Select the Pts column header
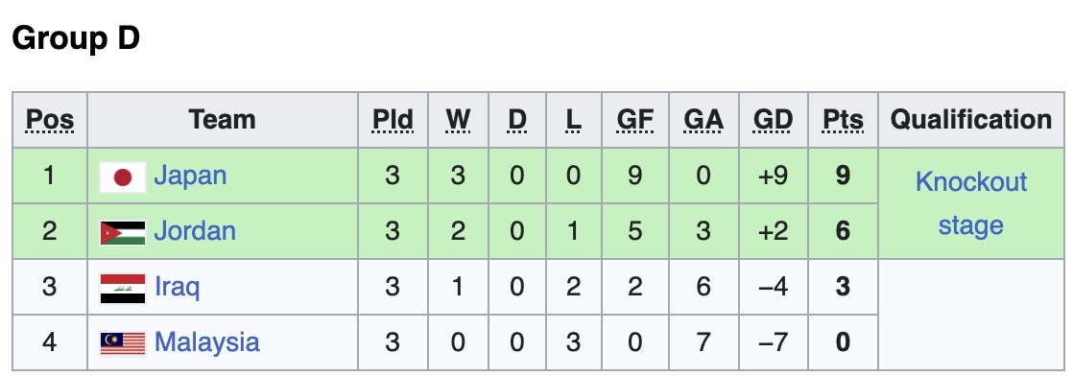Screen dimensions: 1073x376 pyautogui.click(x=843, y=120)
